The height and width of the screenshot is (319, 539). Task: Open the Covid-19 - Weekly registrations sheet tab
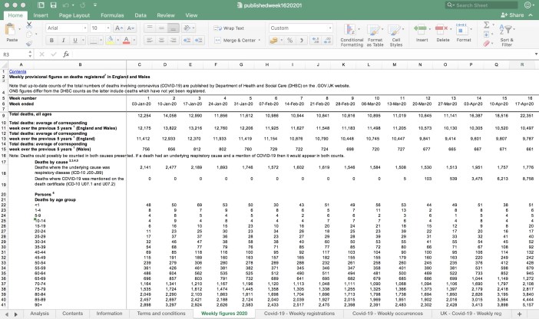click(x=299, y=314)
